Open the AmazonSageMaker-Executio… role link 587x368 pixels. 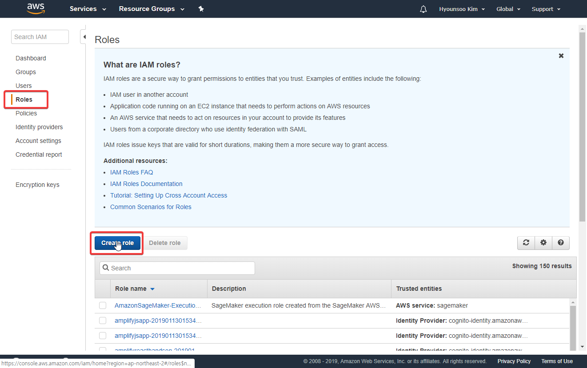coord(158,305)
